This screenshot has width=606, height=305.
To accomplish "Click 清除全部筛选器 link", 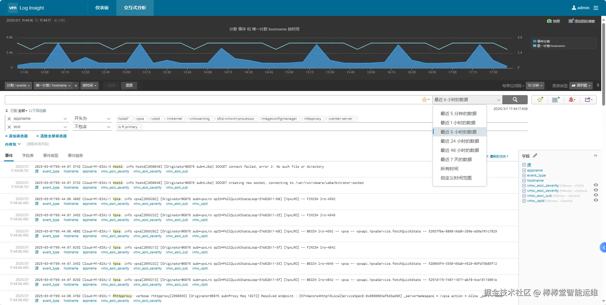I will coord(51,136).
